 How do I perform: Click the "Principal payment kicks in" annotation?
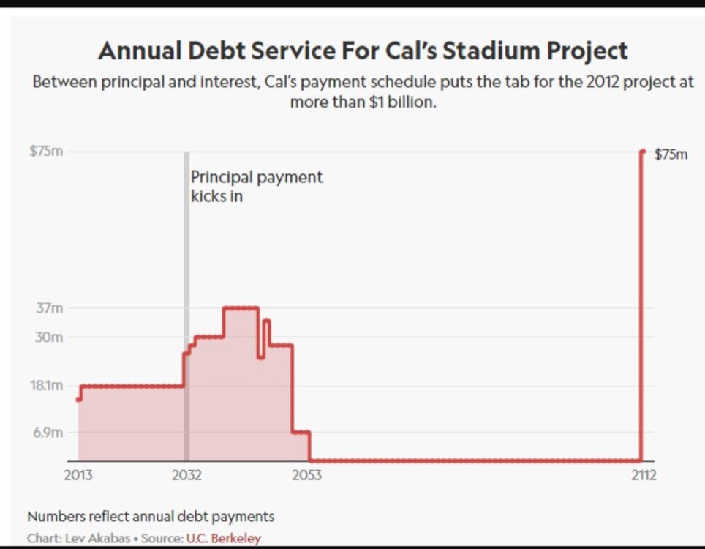[256, 186]
